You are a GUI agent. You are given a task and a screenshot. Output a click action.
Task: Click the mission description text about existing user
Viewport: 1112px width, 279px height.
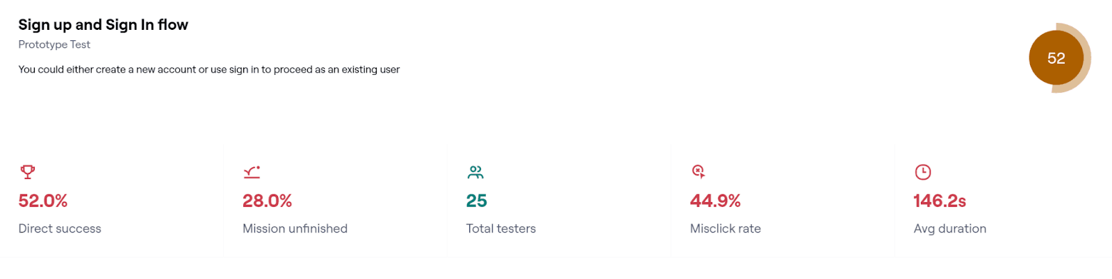(209, 69)
